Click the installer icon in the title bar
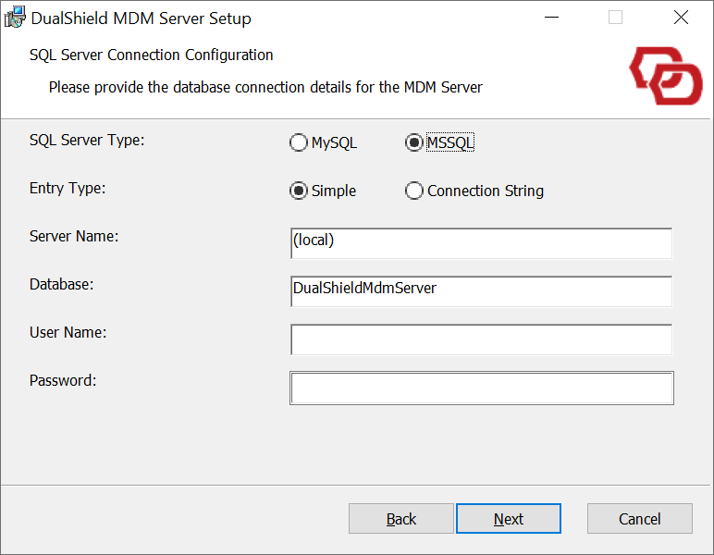 [x=16, y=18]
